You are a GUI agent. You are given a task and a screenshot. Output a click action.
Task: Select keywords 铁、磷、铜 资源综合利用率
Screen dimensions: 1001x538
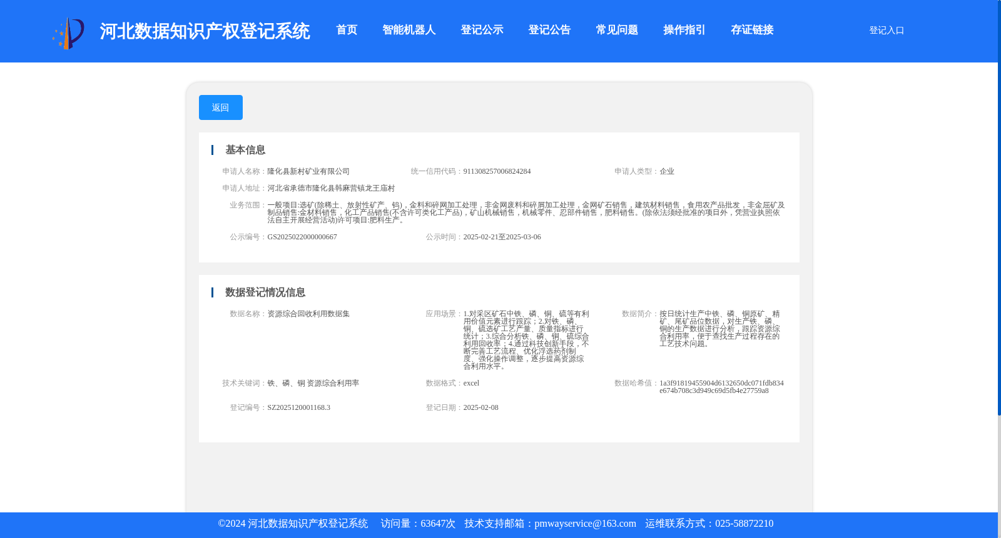313,383
